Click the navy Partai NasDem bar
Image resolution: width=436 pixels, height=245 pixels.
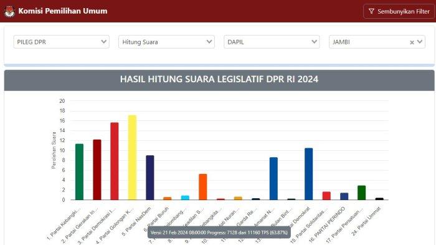(150, 178)
